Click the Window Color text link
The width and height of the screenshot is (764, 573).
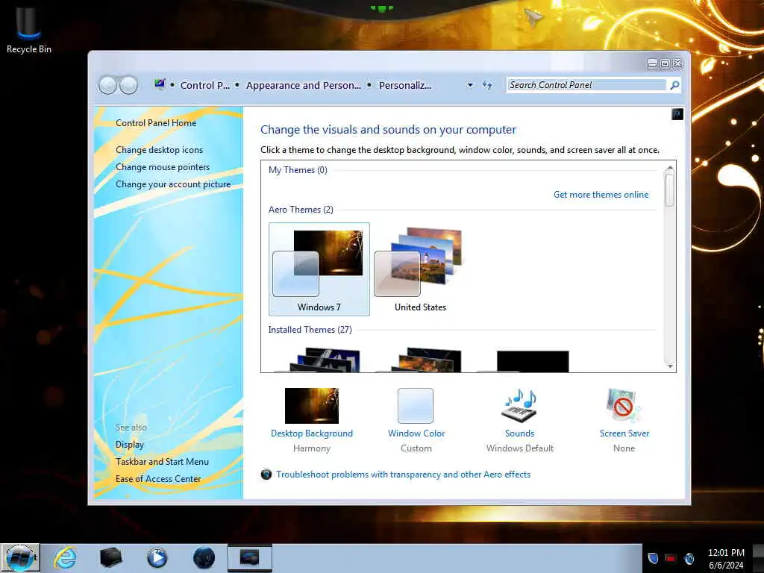(416, 433)
